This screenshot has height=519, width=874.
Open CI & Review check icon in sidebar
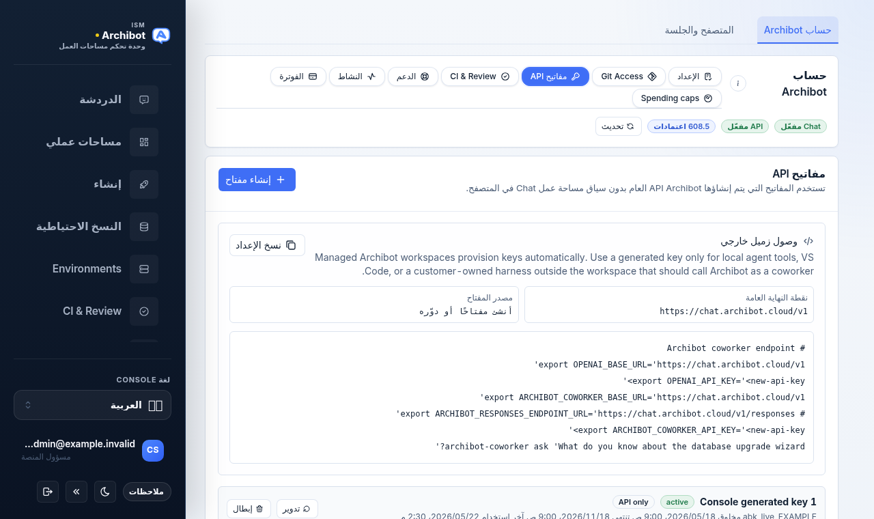[x=144, y=311]
